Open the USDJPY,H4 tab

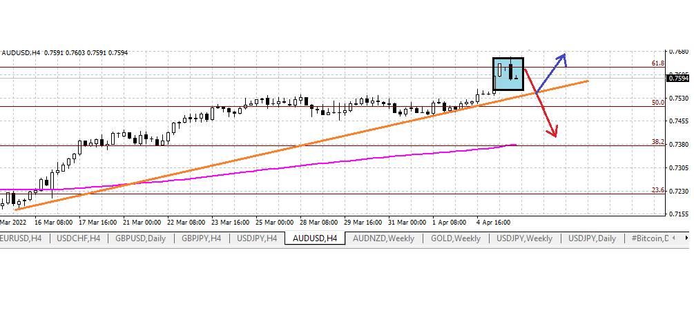[x=257, y=238]
